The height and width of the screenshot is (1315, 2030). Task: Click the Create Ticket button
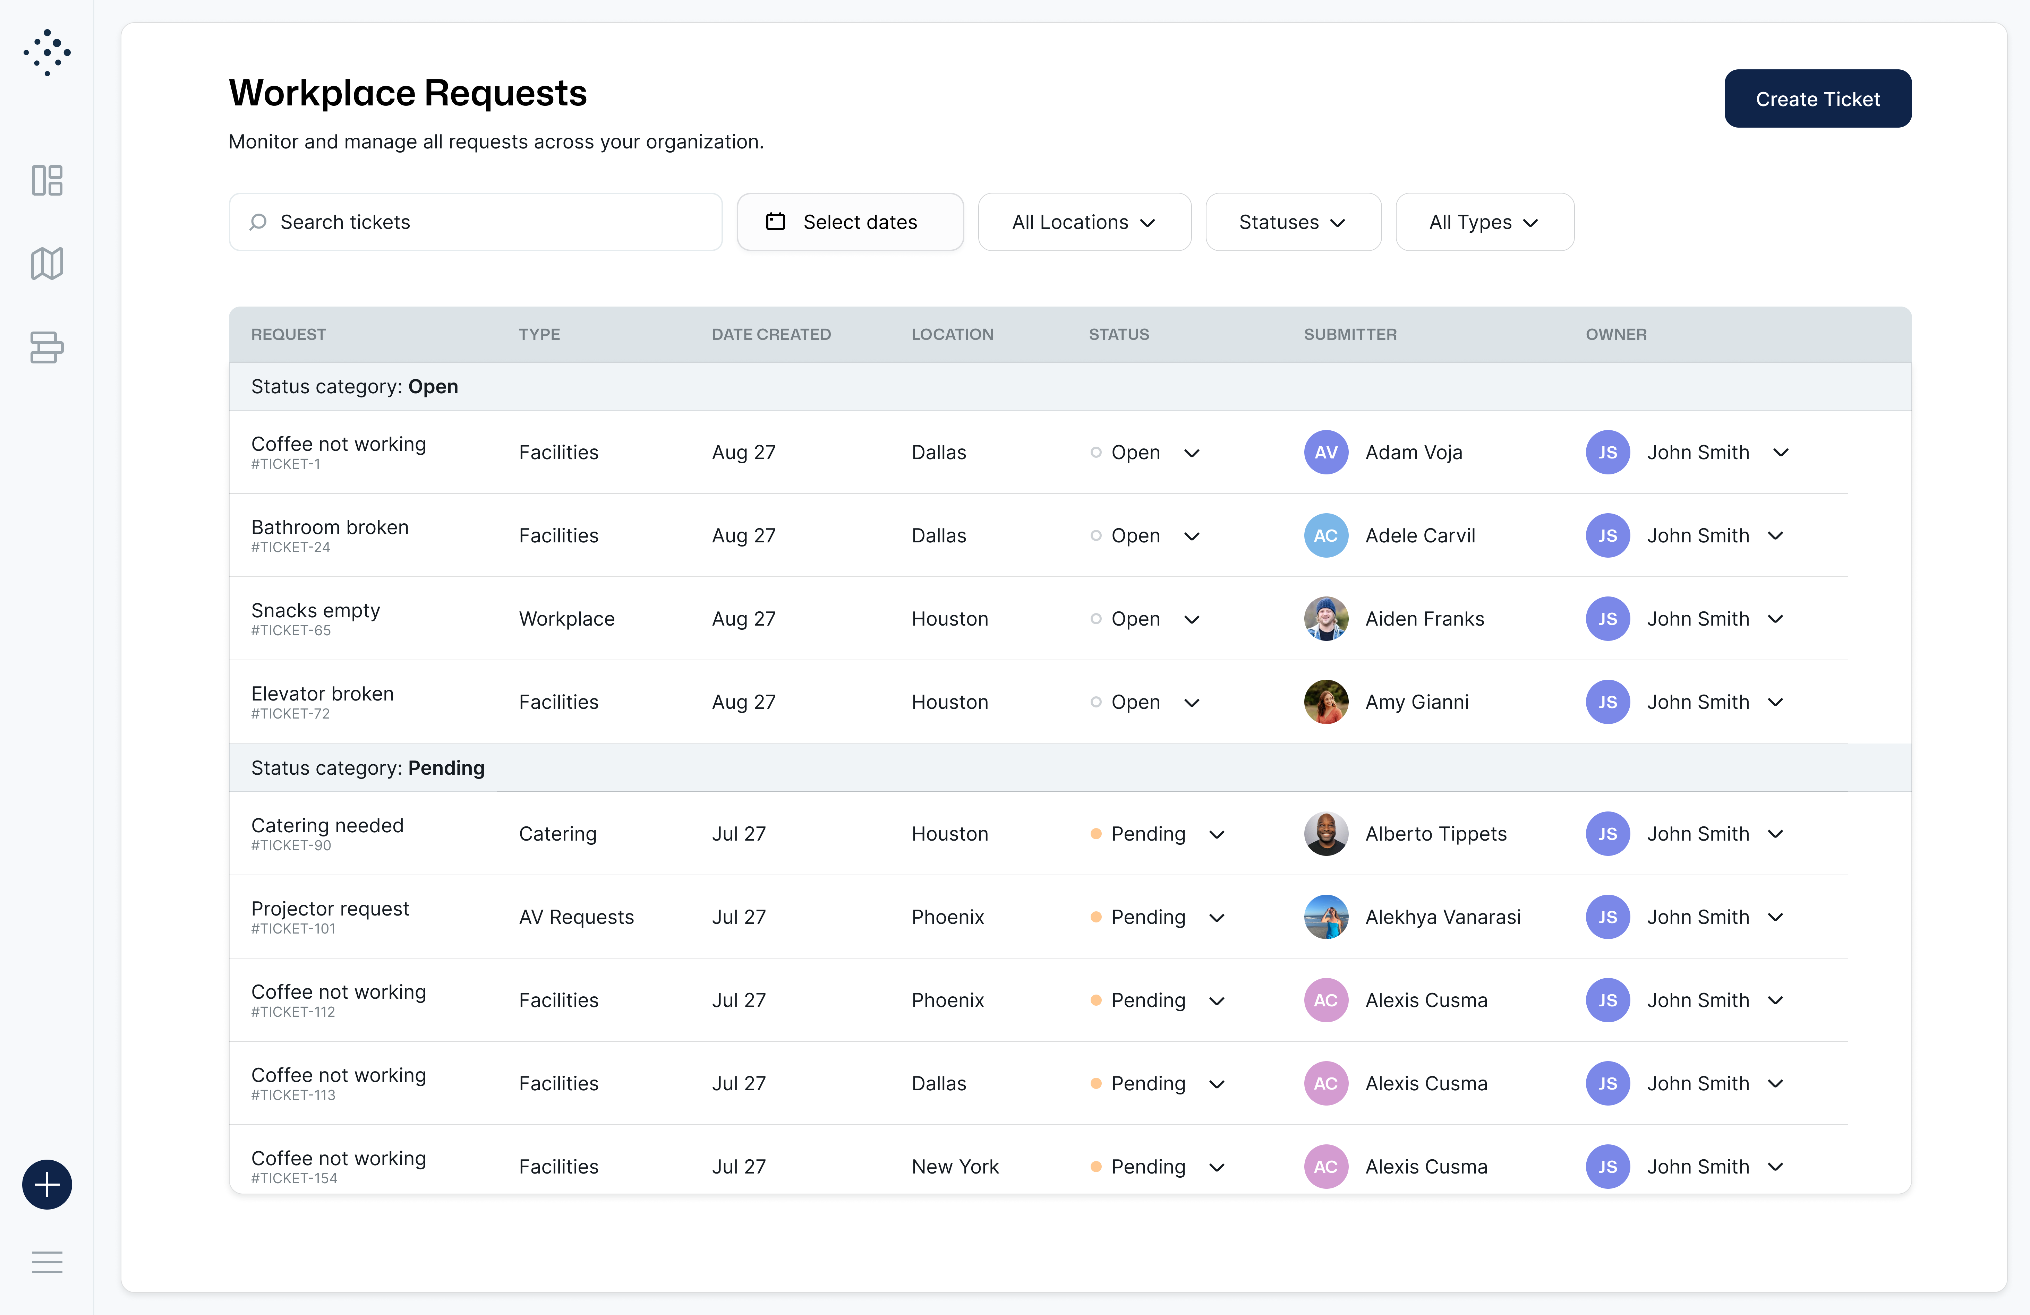tap(1818, 98)
